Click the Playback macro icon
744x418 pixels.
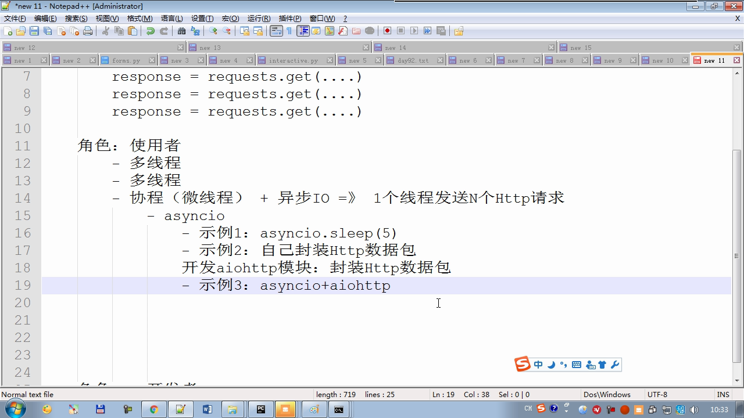click(x=414, y=31)
